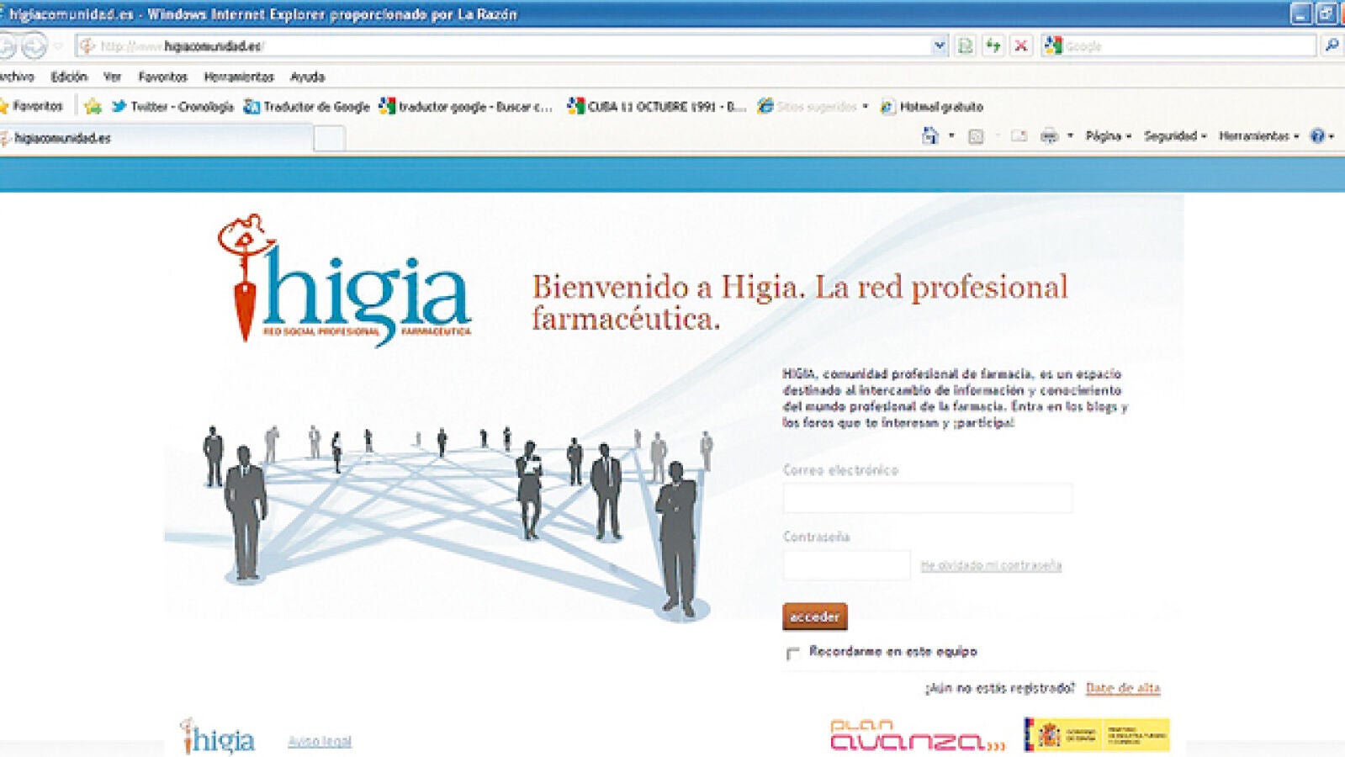
Task: Open recent pages dropdown beside Forward button
Action: coord(58,45)
